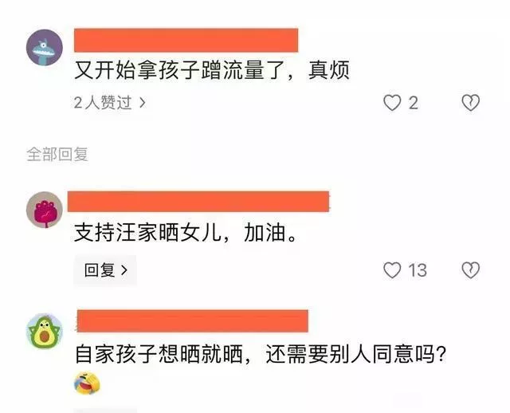Open the rose avatar profile
Image resolution: width=510 pixels, height=413 pixels.
click(x=45, y=210)
